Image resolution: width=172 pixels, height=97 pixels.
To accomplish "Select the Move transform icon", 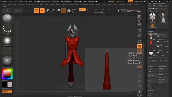I will click(47, 11).
